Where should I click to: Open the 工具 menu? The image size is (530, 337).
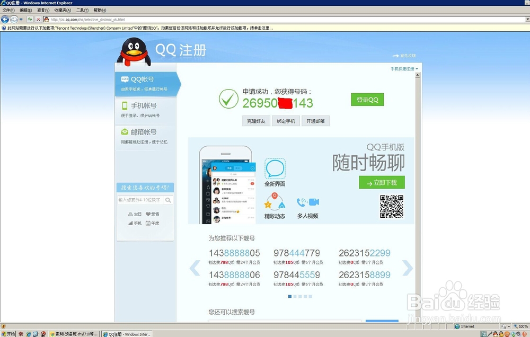pos(82,10)
